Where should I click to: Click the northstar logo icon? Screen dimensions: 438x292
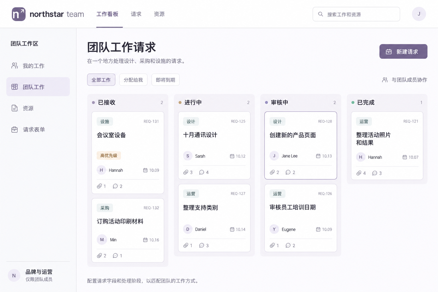coord(19,14)
